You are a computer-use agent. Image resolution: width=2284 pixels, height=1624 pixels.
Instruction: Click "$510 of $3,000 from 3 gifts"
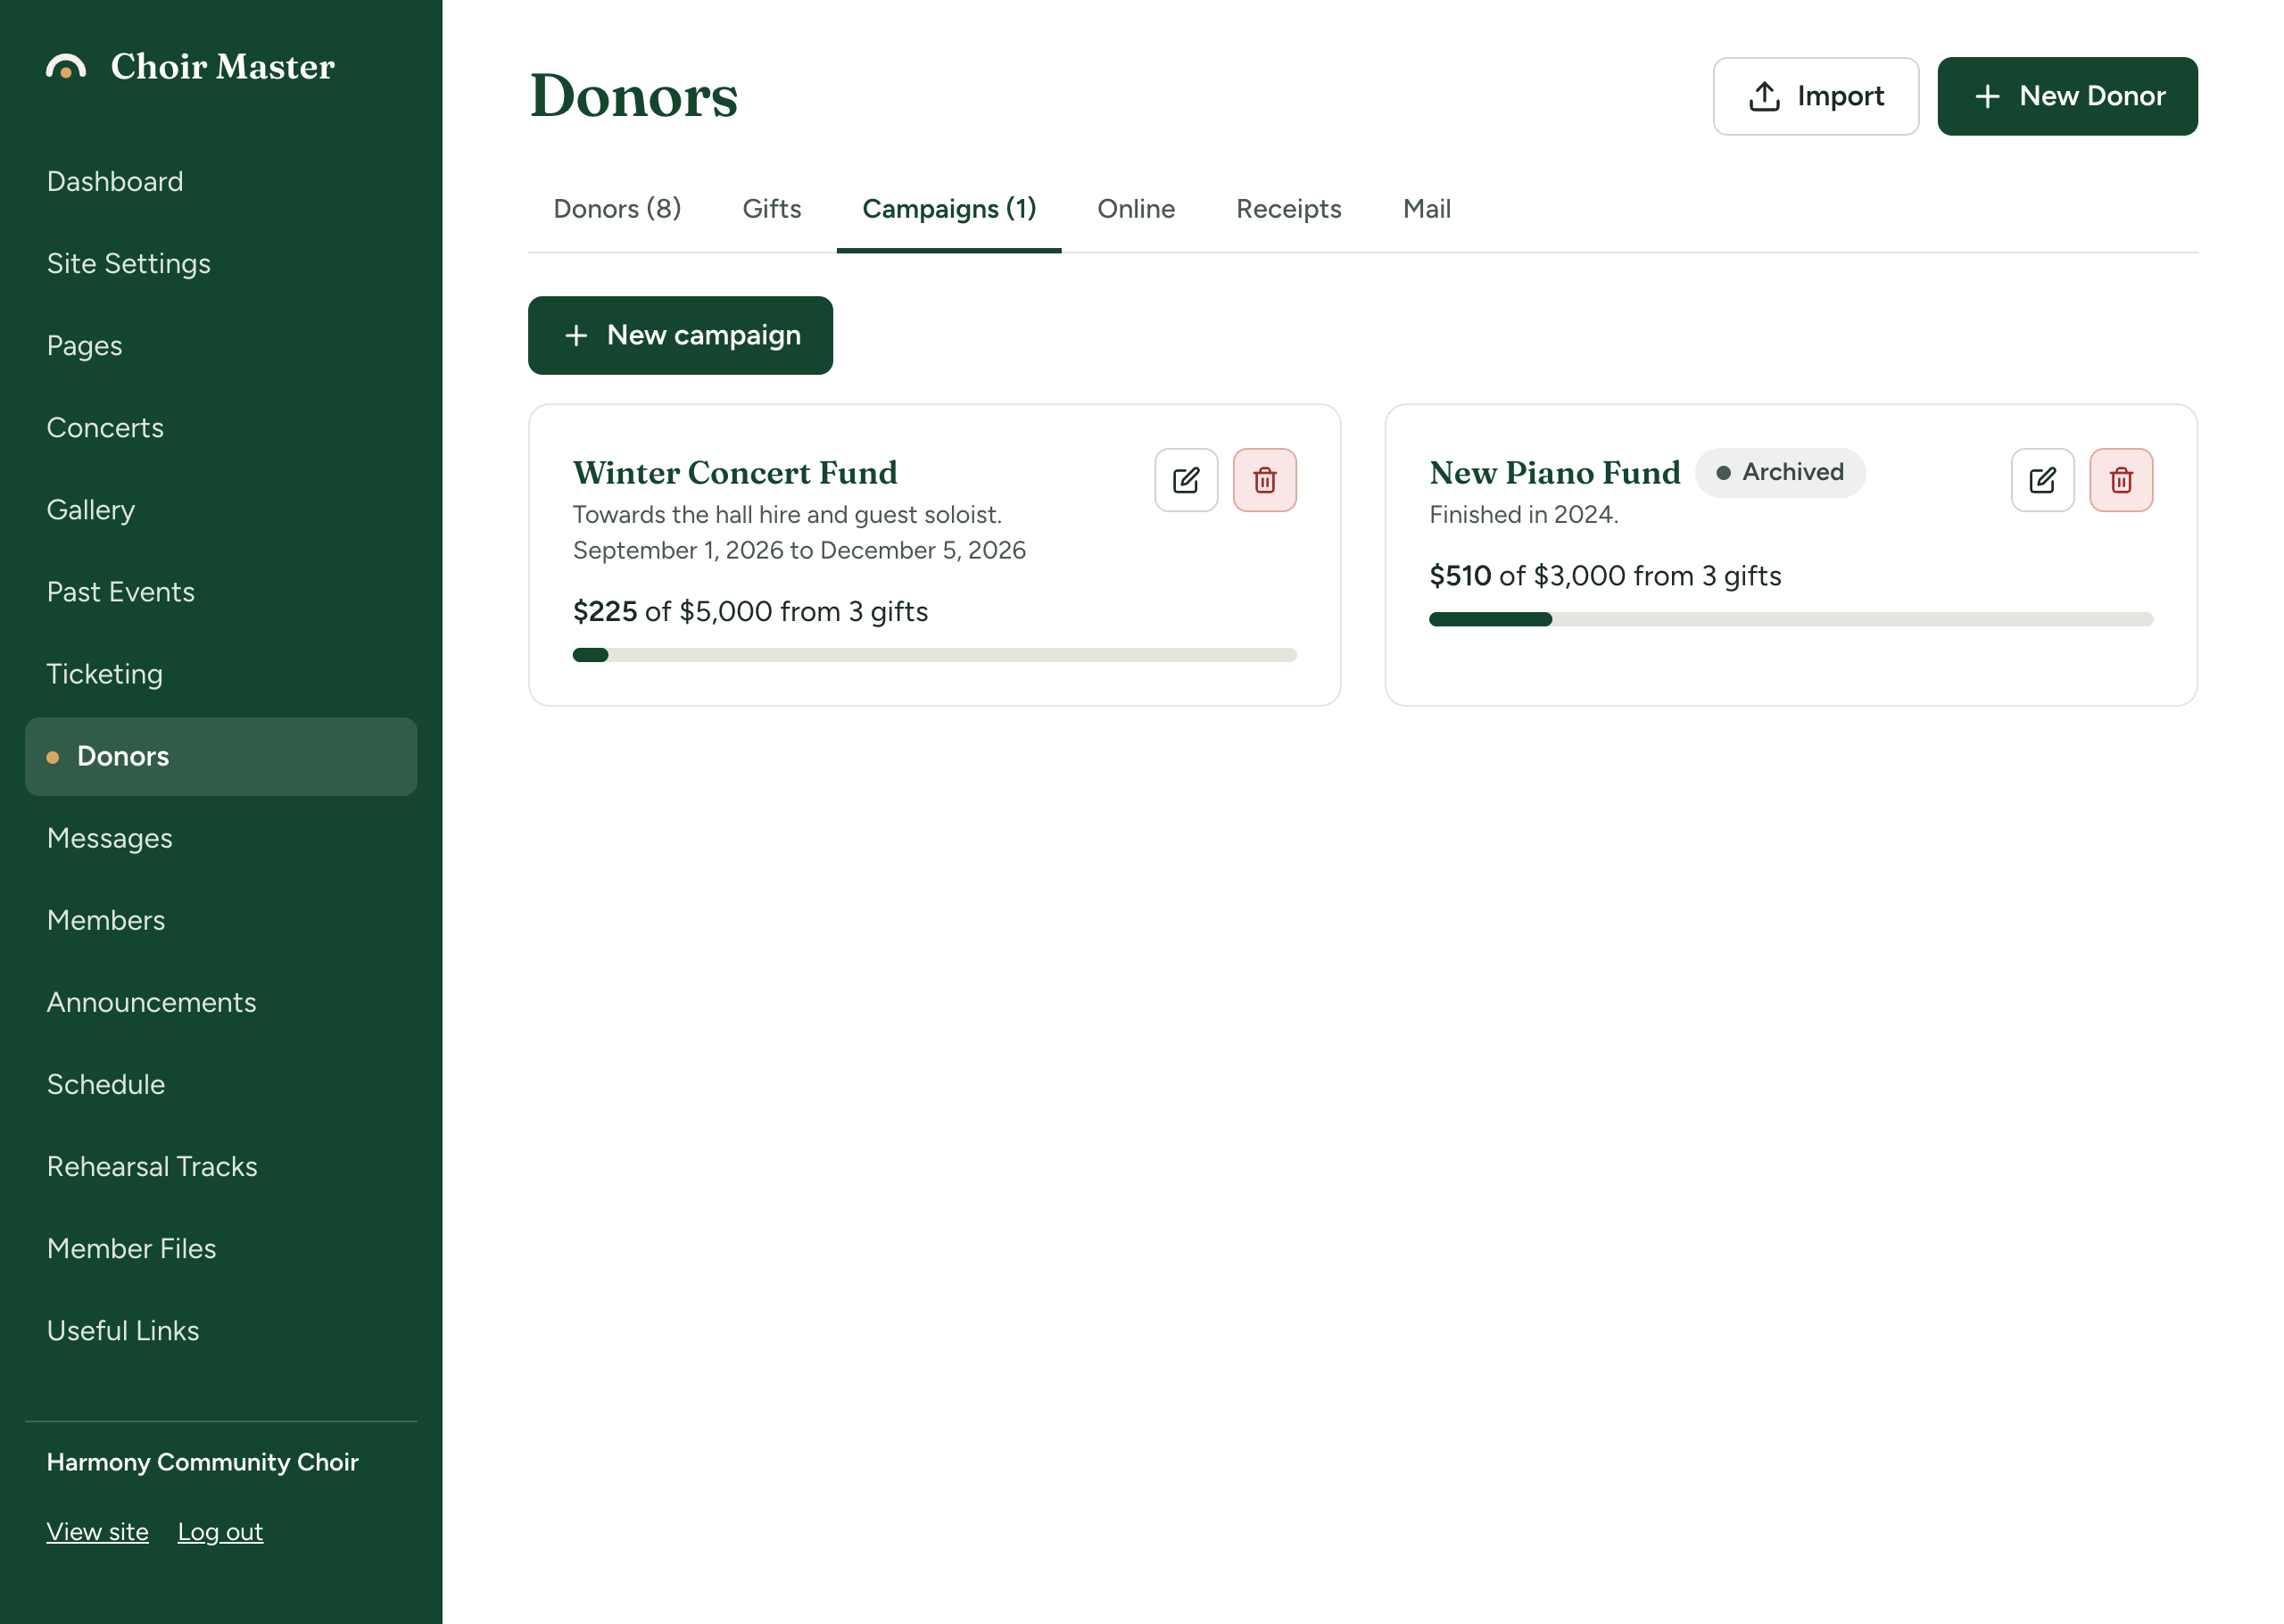1604,575
